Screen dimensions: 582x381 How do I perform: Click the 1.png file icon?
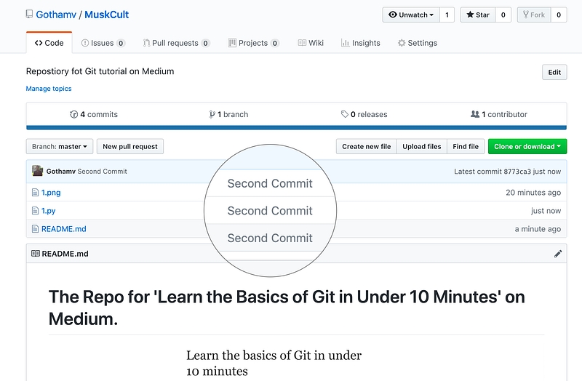point(35,193)
